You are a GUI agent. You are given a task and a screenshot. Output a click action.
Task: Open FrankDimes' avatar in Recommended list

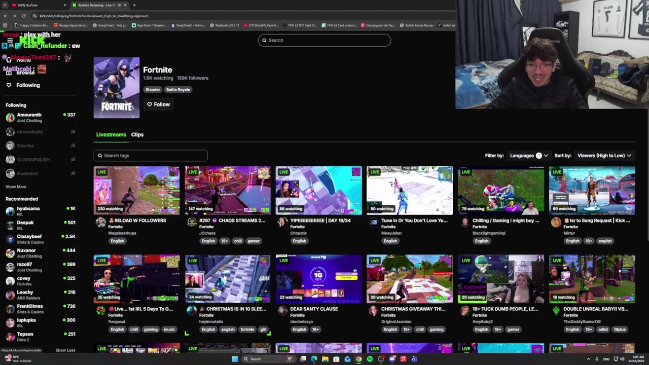click(10, 309)
